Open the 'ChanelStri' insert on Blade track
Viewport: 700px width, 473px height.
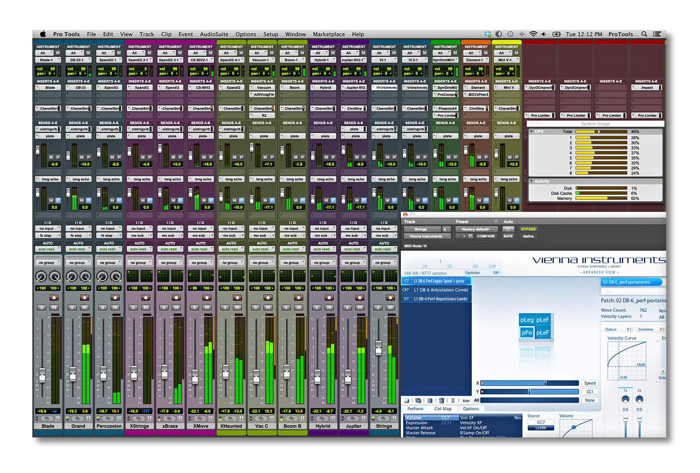coord(48,108)
